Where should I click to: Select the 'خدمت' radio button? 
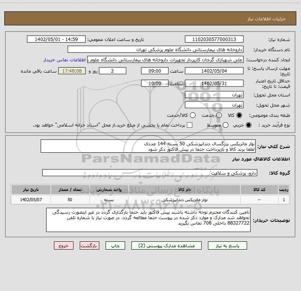click(219, 115)
